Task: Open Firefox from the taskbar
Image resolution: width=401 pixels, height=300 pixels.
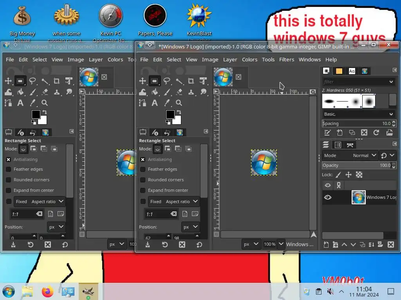Action: [47, 291]
